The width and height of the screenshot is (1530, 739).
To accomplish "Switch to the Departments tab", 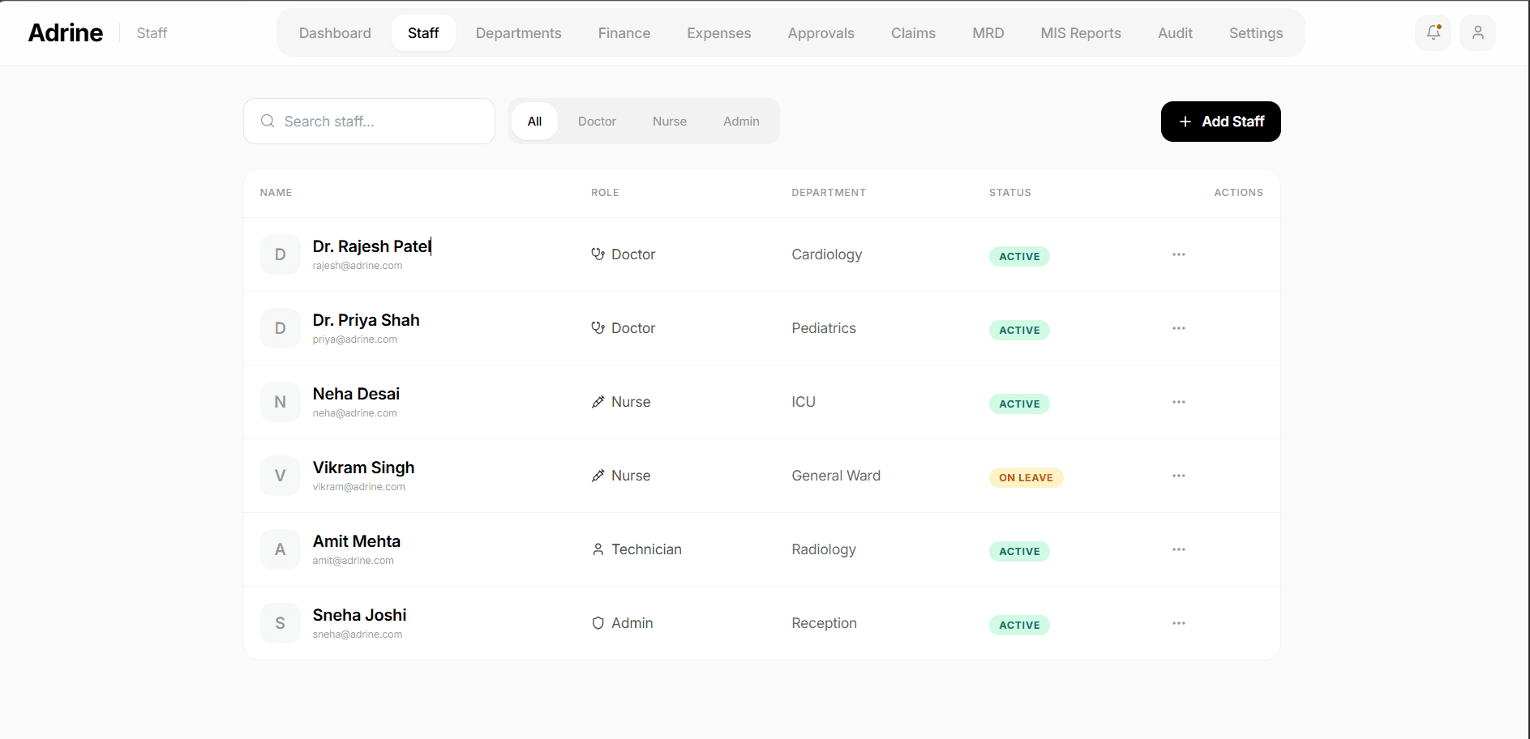I will [518, 33].
